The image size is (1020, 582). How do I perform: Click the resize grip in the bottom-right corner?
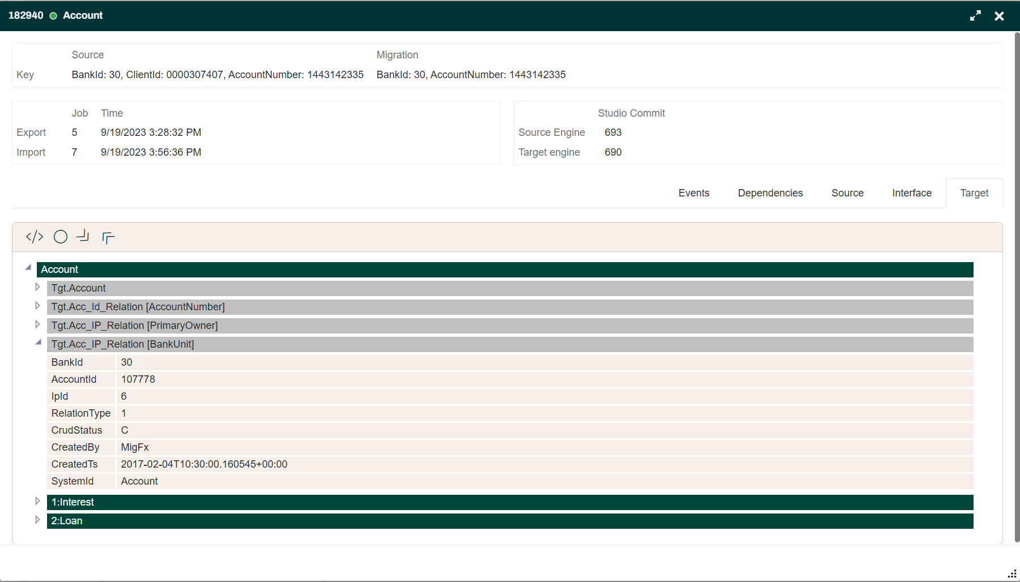[1013, 573]
